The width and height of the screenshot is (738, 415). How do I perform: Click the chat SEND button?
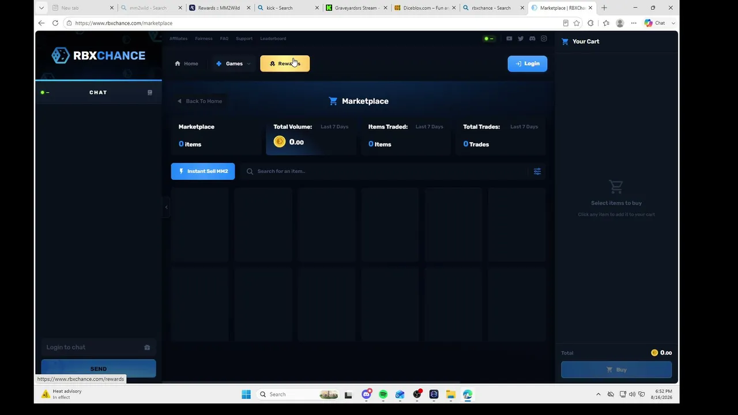click(99, 368)
